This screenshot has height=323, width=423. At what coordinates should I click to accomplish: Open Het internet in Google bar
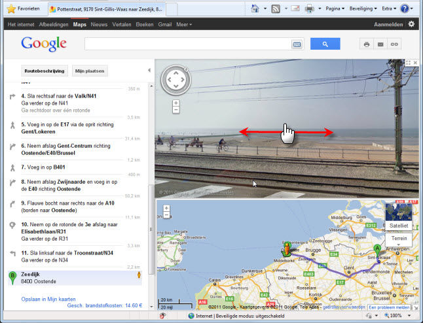(x=21, y=24)
